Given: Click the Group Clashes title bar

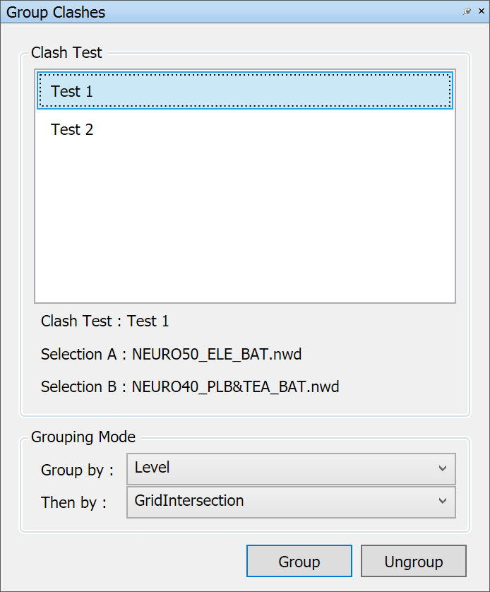Looking at the screenshot, I should (x=212, y=12).
